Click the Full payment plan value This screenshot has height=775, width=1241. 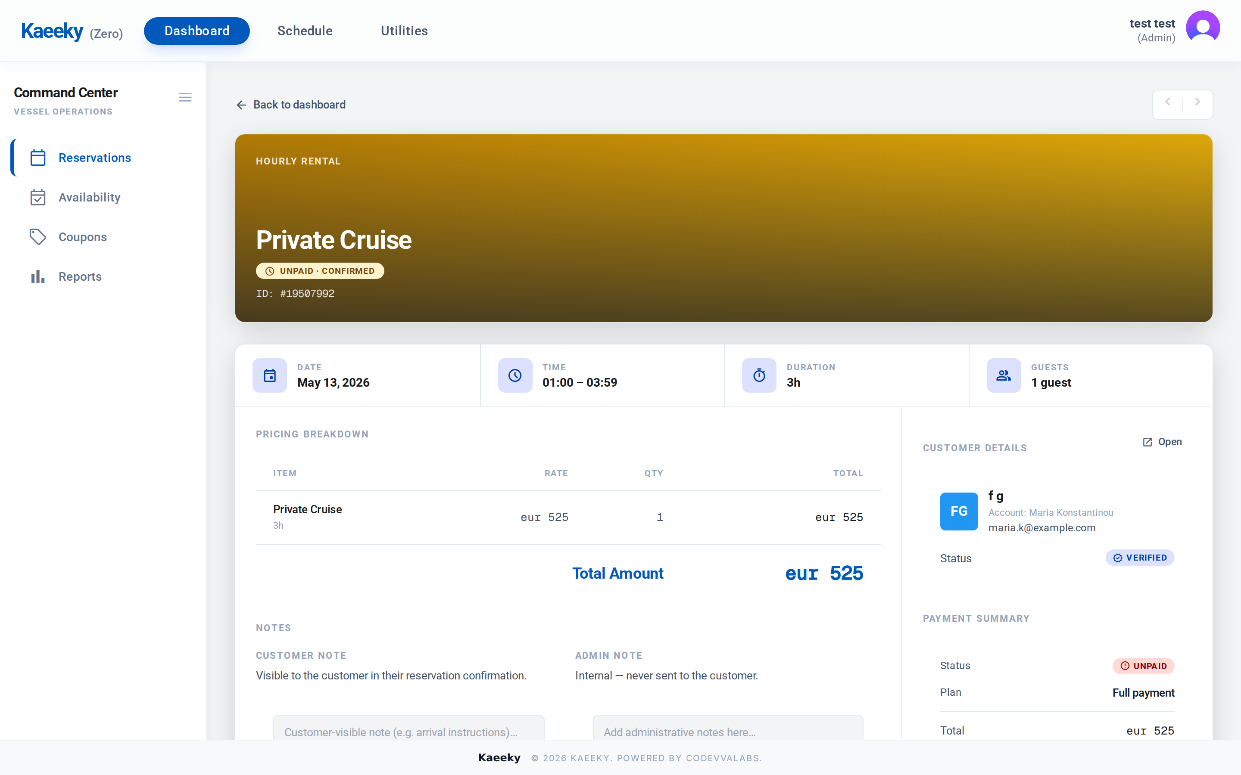pyautogui.click(x=1144, y=693)
